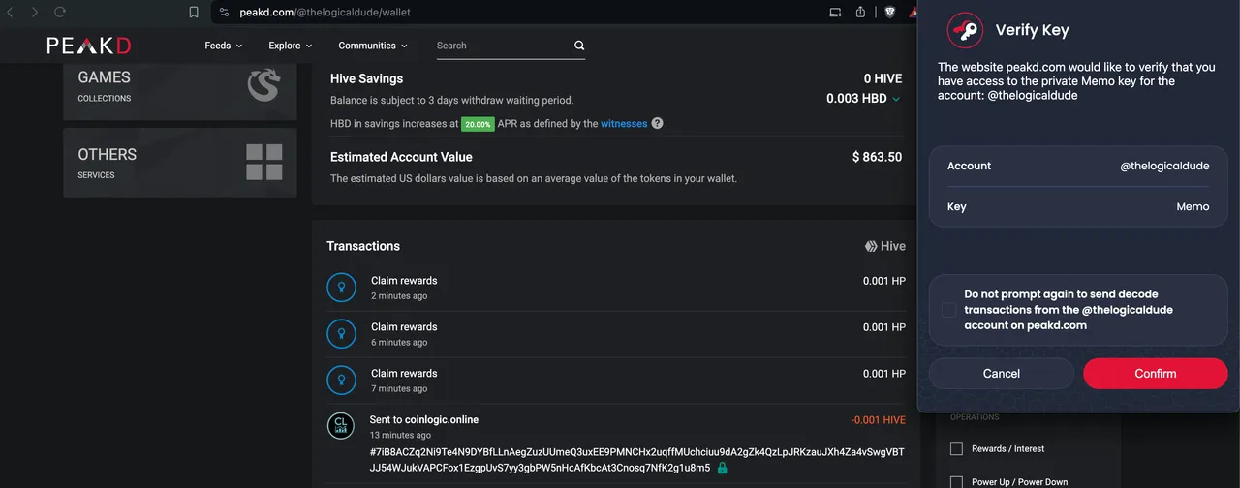Open site info icon beside peakd.com URL

click(224, 13)
